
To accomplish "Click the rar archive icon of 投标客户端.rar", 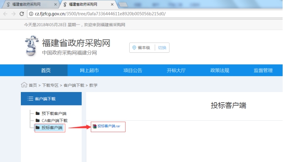I will tap(94, 126).
